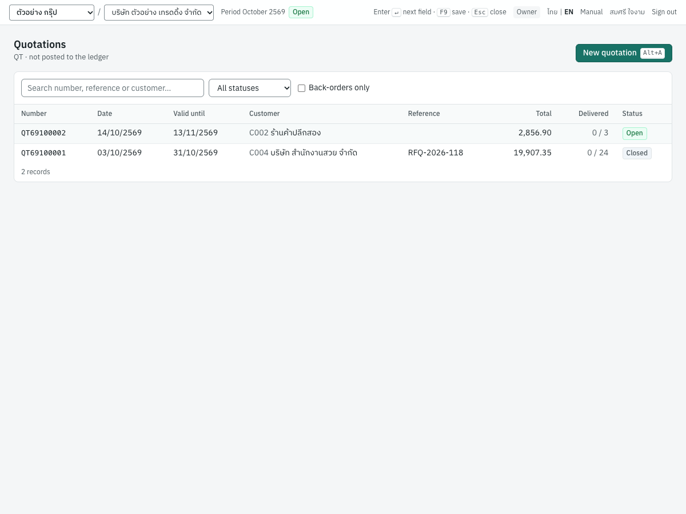686x514 pixels.
Task: Create a New quotation
Action: (x=624, y=53)
